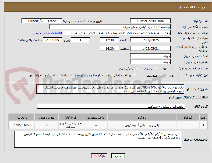This screenshot has width=212, height=163.
Task: Click the need date cell 1405/04/27
Action: click(x=22, y=125)
